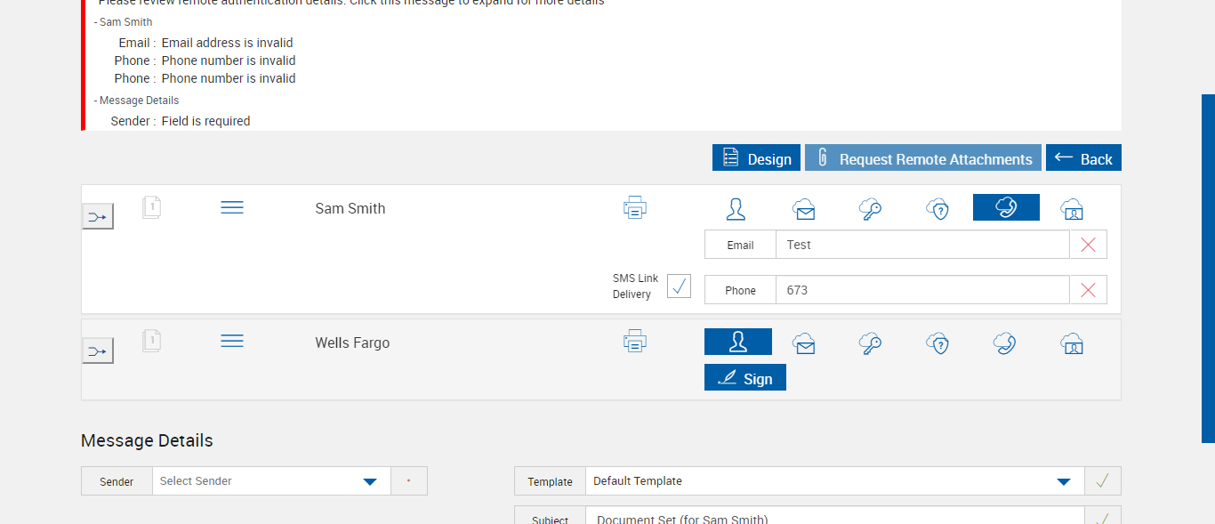This screenshot has height=524, width=1215.
Task: Click the page-count icon beside Wells Fargo
Action: (152, 341)
